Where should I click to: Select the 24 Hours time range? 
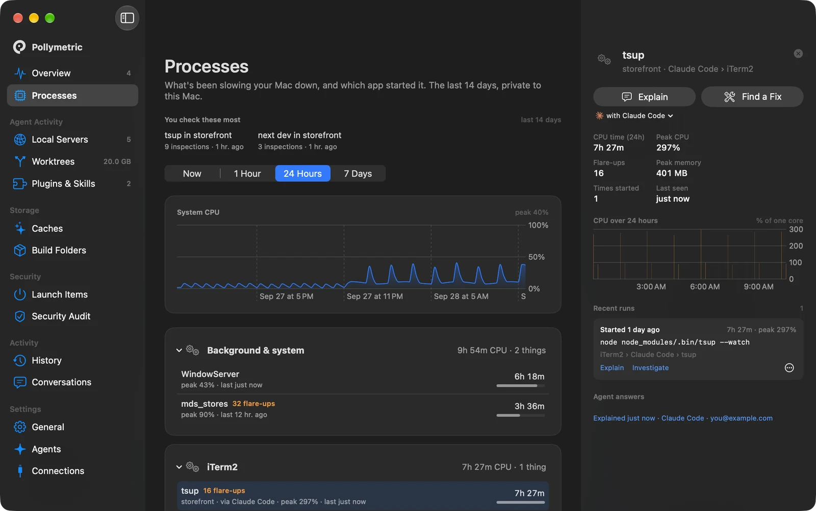tap(302, 174)
